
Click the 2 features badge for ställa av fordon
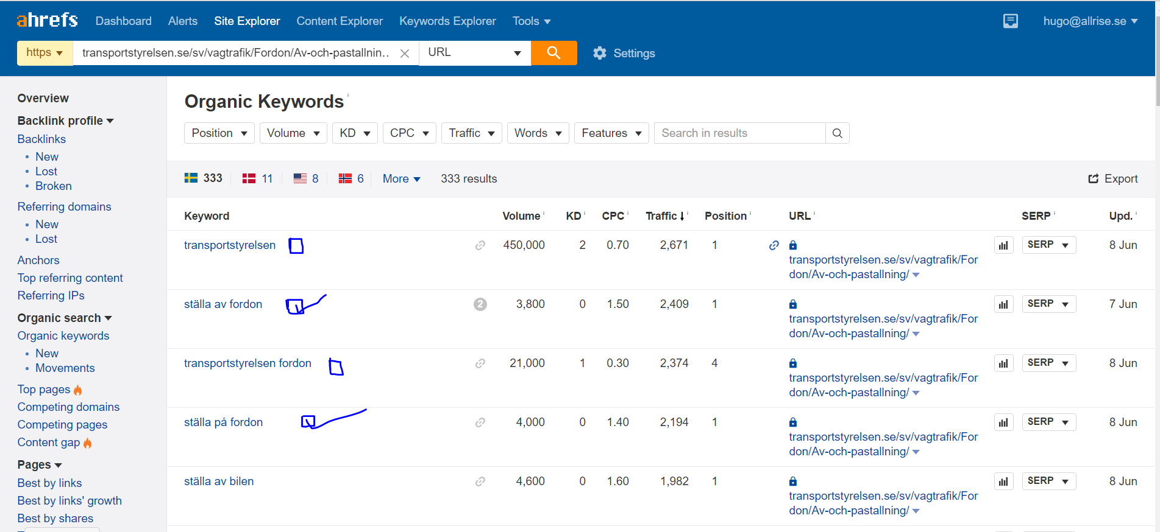pos(480,304)
